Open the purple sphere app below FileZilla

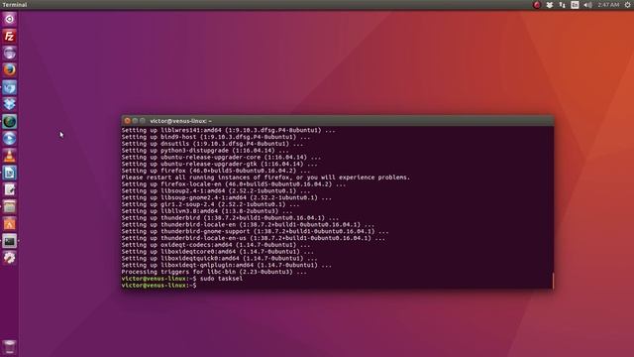coord(9,54)
